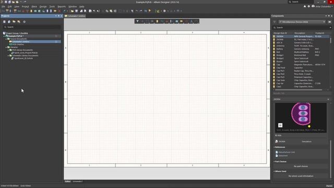334x188 pixels.
Task: Collapse the PCB Library Documents folder
Action: click(8, 50)
